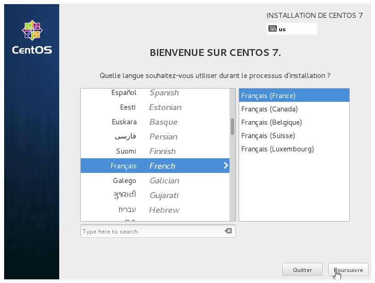This screenshot has height=283, width=375.
Task: Select Eesti Estonian language row
Action: [x=155, y=107]
